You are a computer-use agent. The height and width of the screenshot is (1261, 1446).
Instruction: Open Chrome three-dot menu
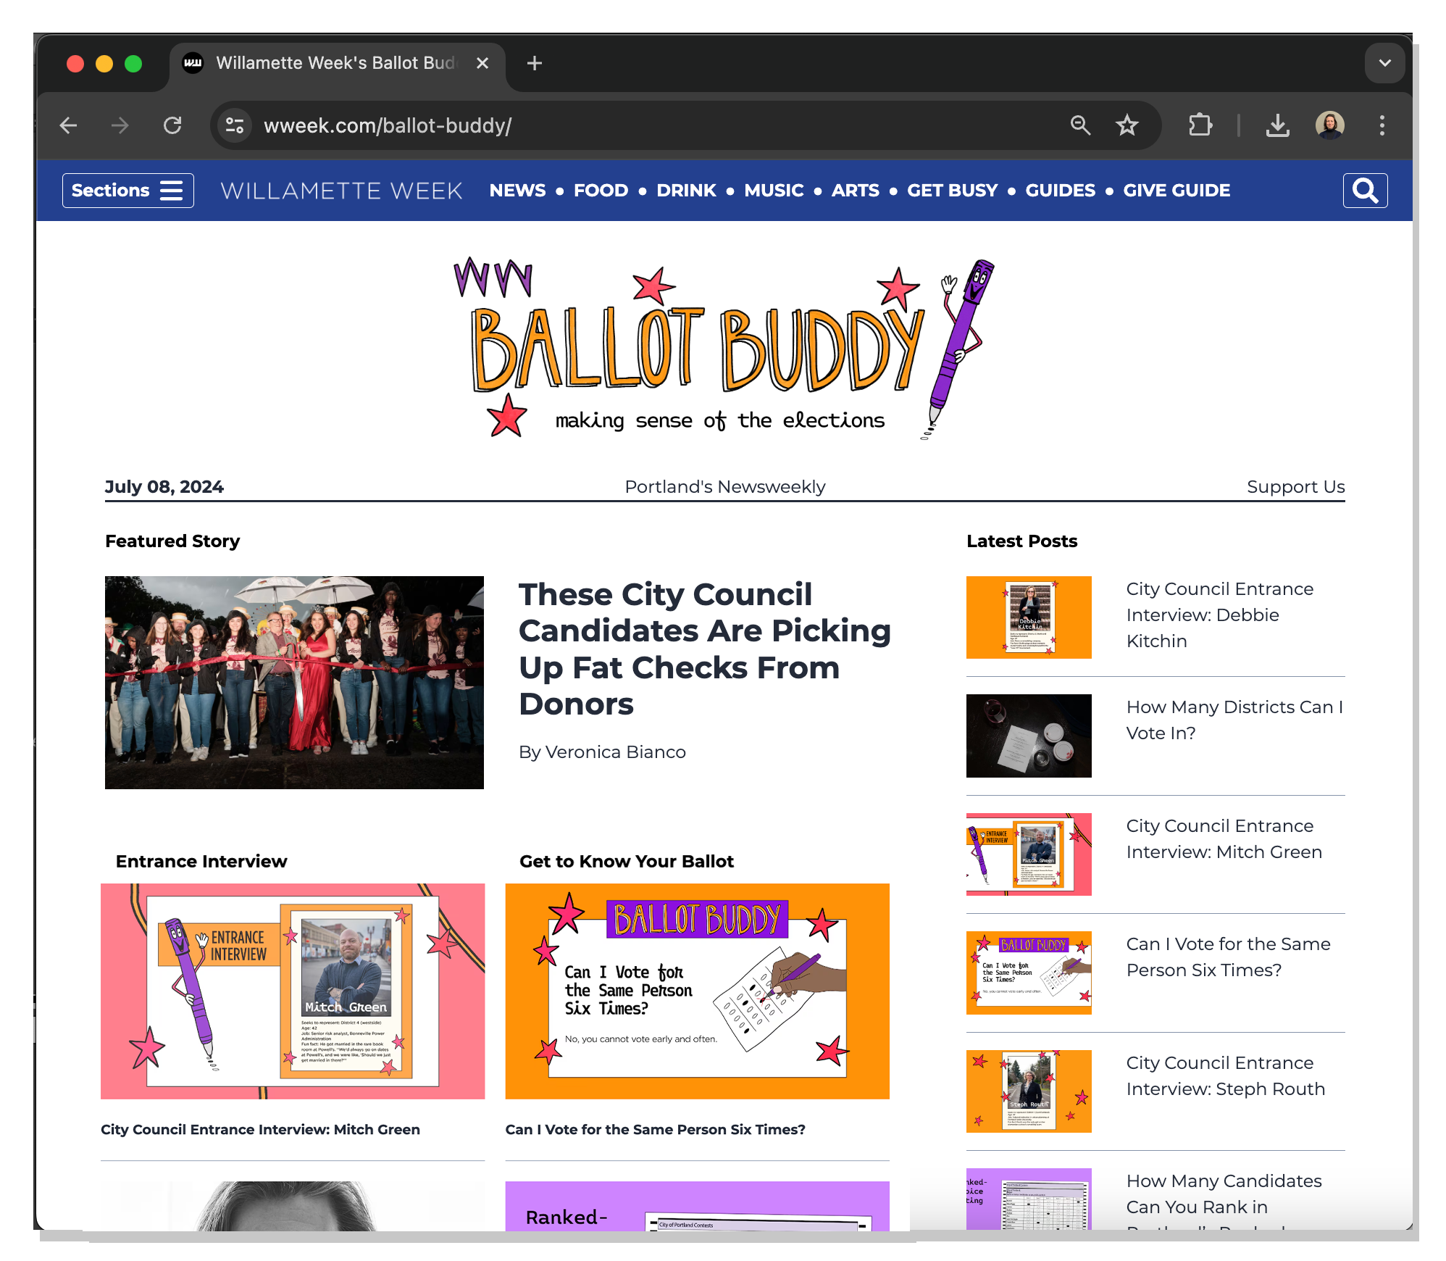click(x=1382, y=125)
